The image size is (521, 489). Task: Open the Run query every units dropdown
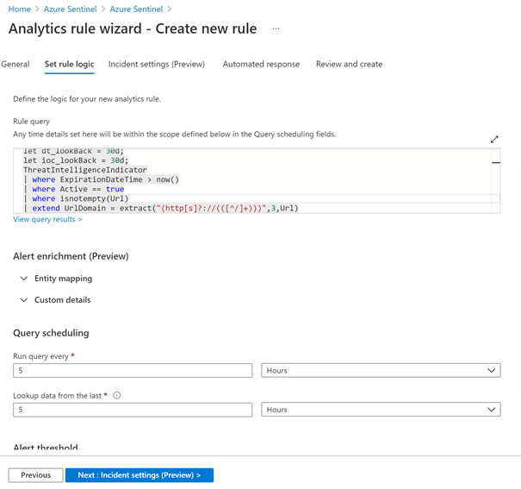tap(380, 371)
